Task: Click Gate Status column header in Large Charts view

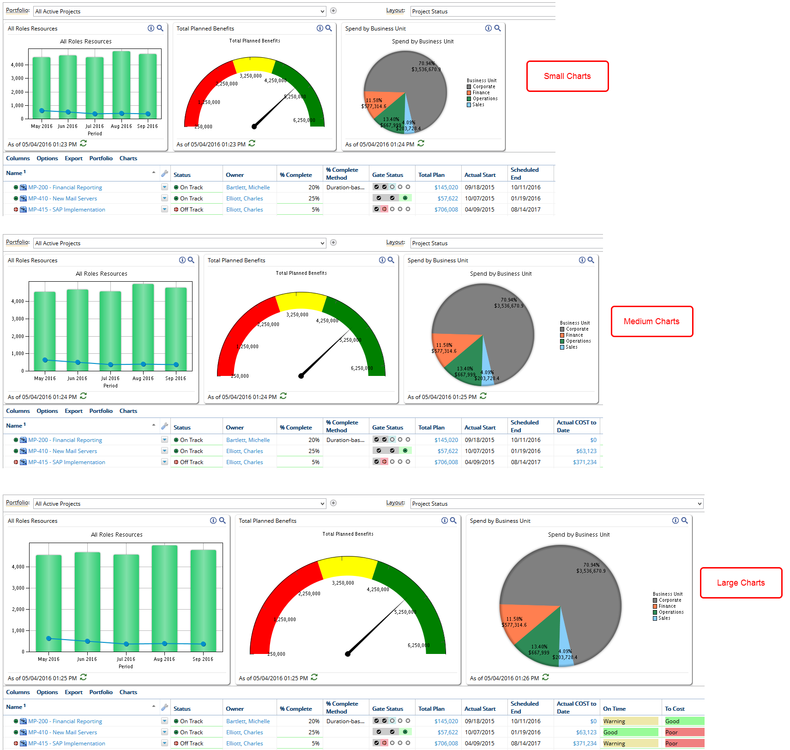Action: pyautogui.click(x=388, y=709)
